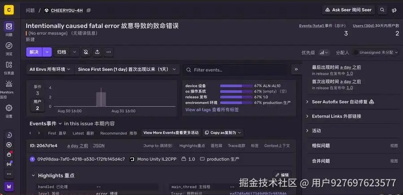The image size is (403, 195).
Task: Jump to 标签 tags section
Action: click(x=255, y=146)
